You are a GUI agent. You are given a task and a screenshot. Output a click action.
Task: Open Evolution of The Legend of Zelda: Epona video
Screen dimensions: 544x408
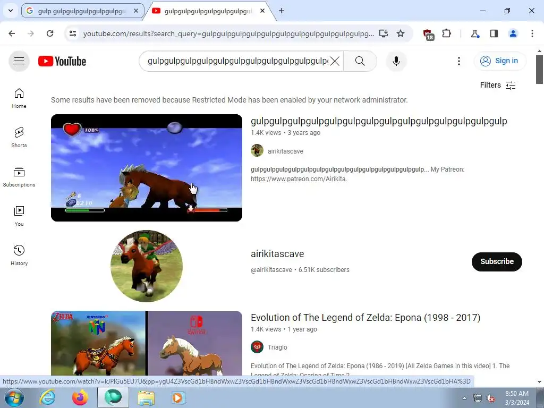pos(365,318)
